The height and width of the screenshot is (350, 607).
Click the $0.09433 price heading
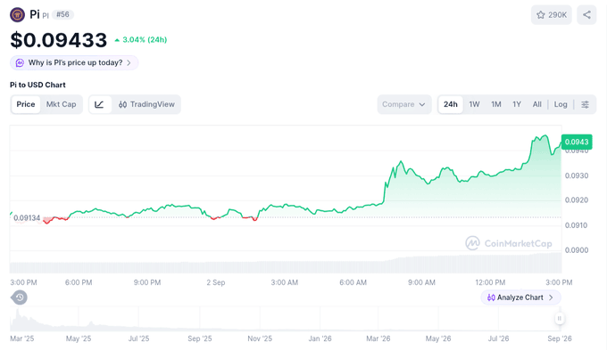click(x=58, y=40)
